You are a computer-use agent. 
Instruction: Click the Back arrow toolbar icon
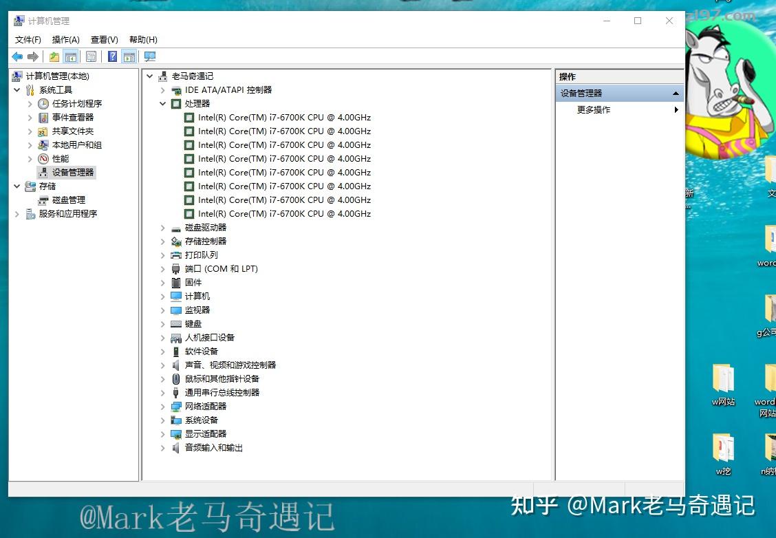(x=17, y=57)
